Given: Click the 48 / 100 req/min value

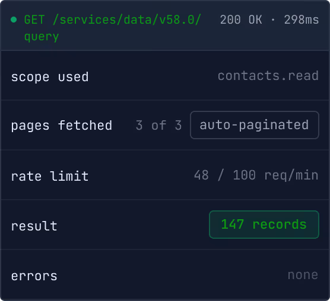Looking at the screenshot, I should point(256,175).
